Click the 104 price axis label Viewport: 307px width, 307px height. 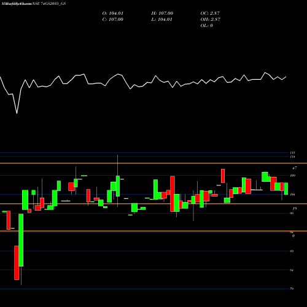(x=293, y=195)
